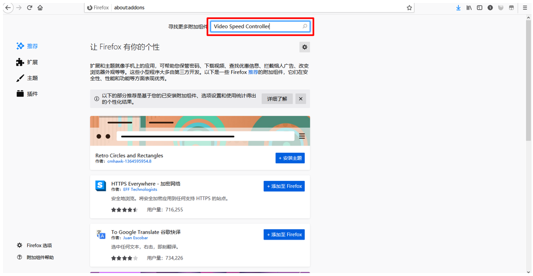
Task: Open Firefox 选项 from the sidebar
Action: (x=34, y=246)
